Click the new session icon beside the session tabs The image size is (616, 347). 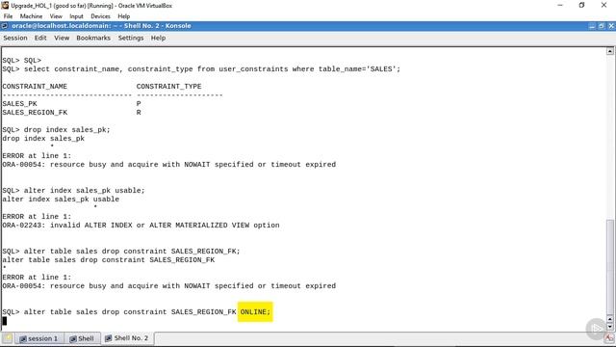pyautogui.click(x=8, y=338)
